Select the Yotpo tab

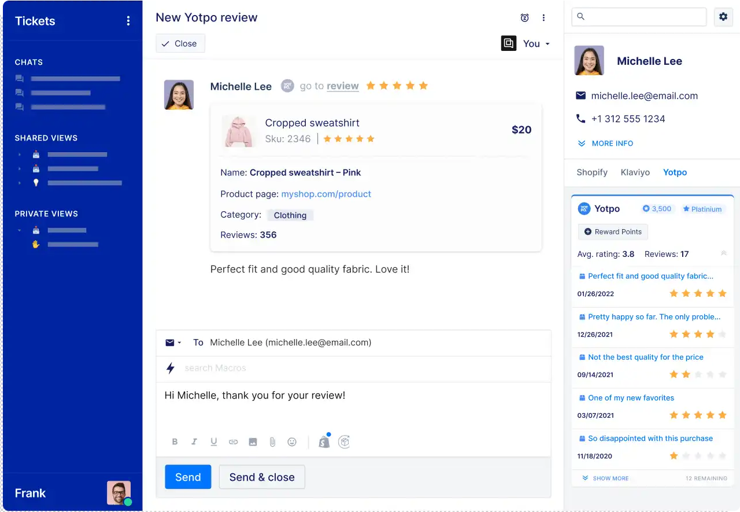click(675, 172)
